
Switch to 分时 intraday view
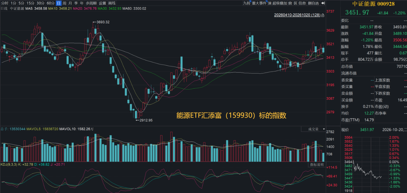click(x=5, y=3)
